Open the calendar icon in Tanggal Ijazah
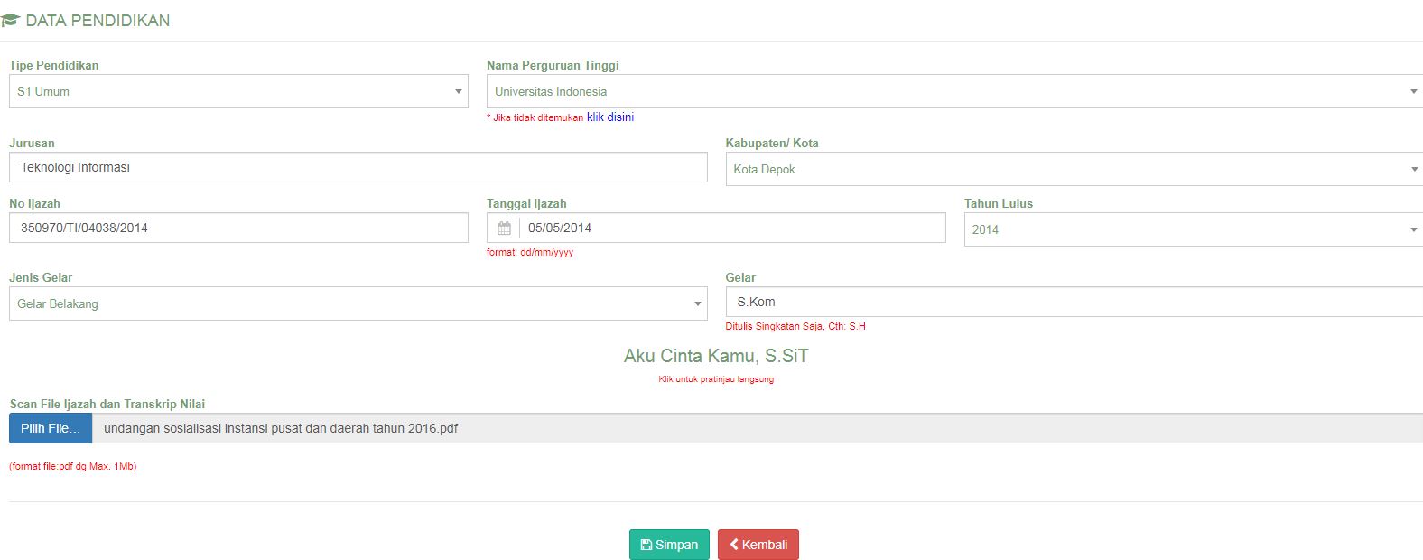Viewport: 1423px width, 560px height. pos(504,229)
